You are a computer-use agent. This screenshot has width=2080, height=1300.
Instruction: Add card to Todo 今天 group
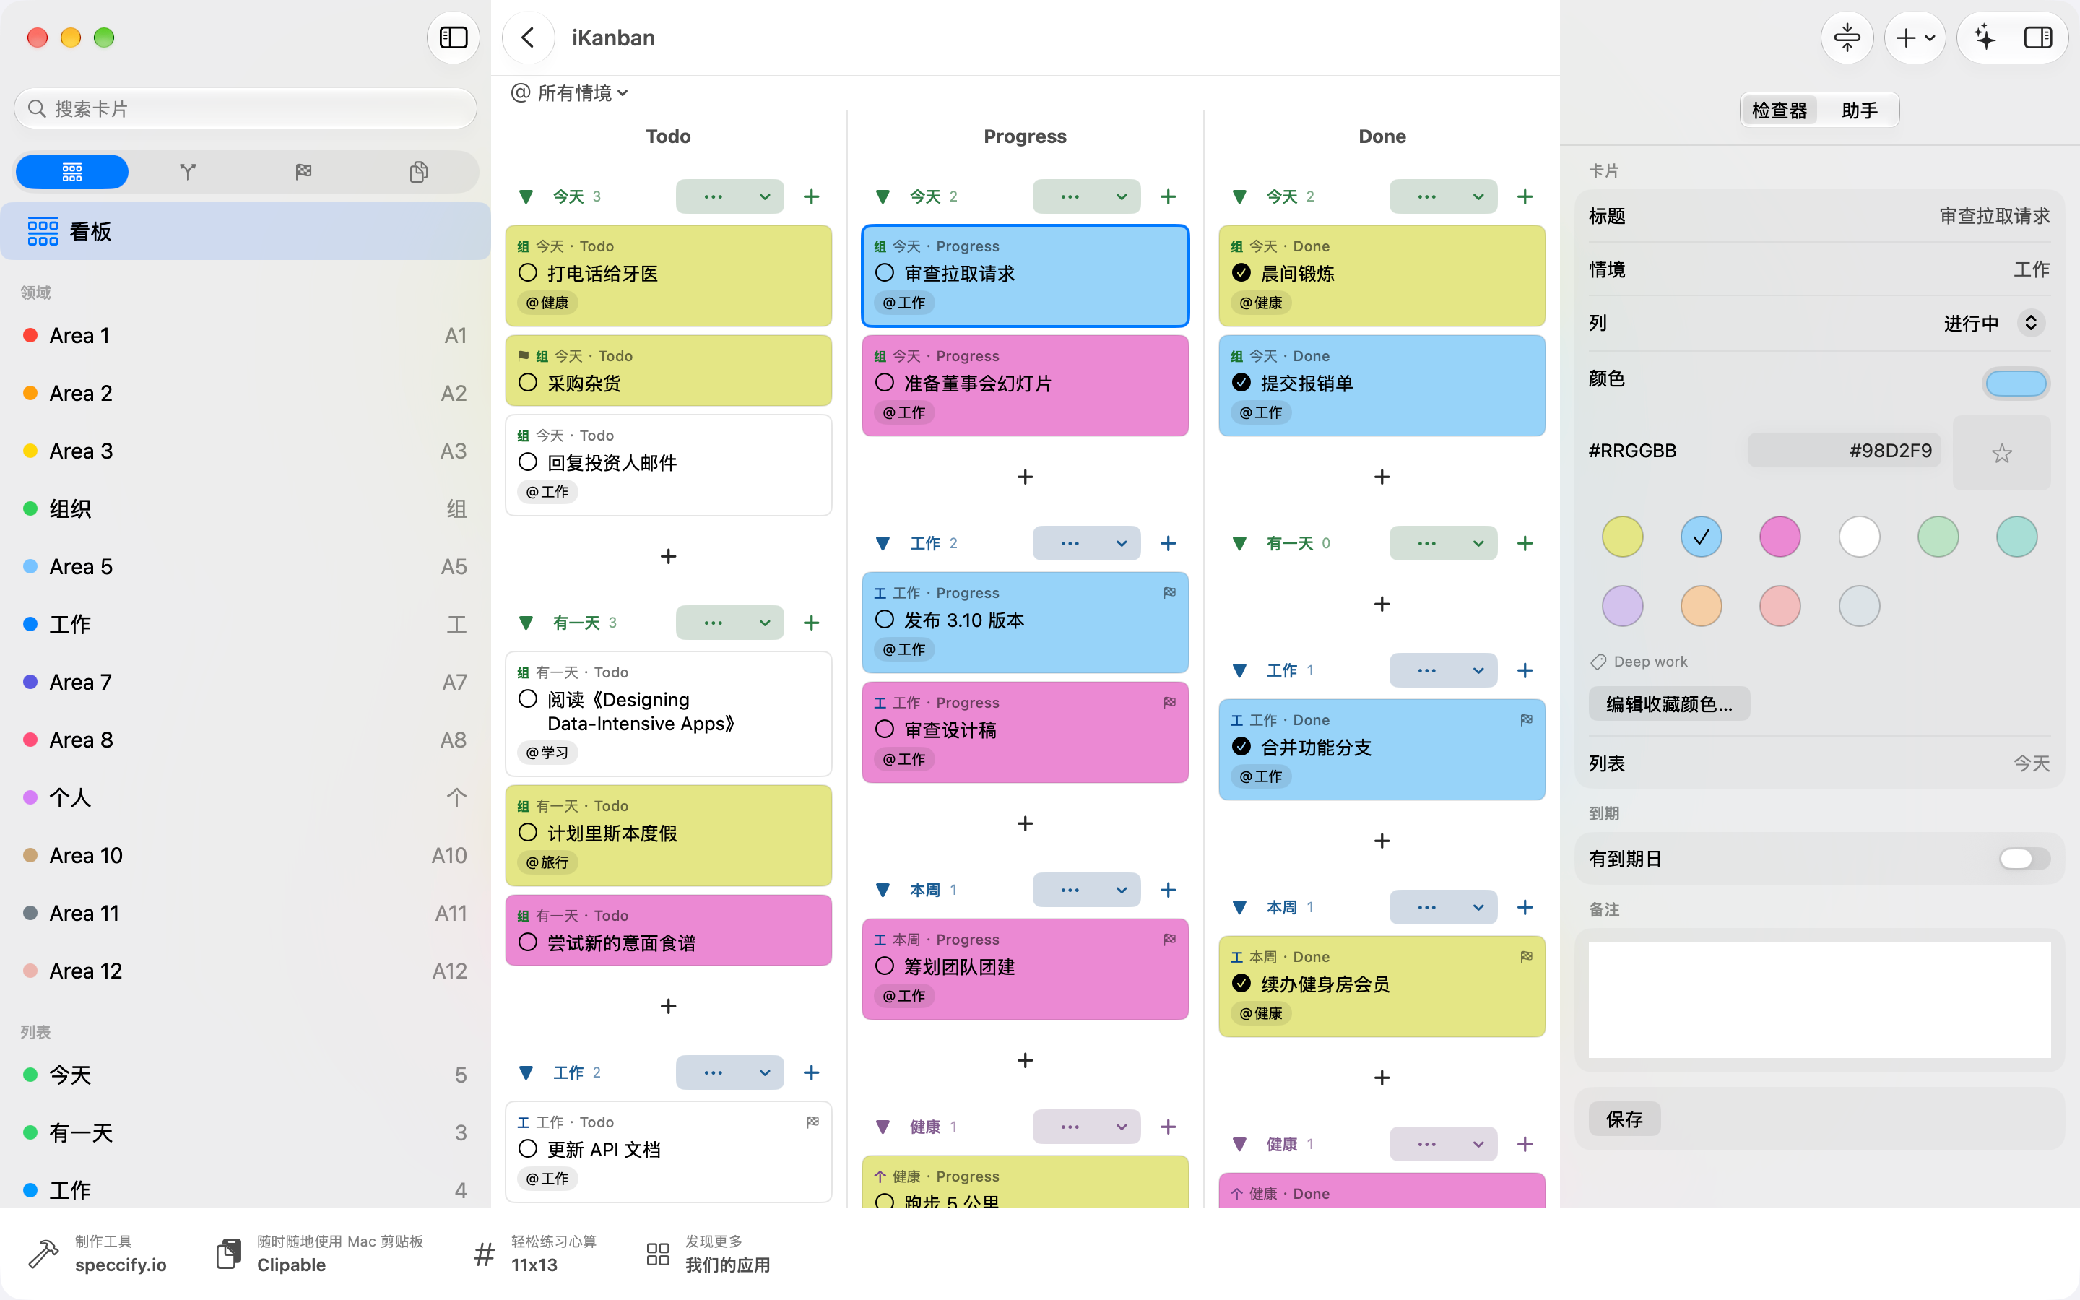811,197
